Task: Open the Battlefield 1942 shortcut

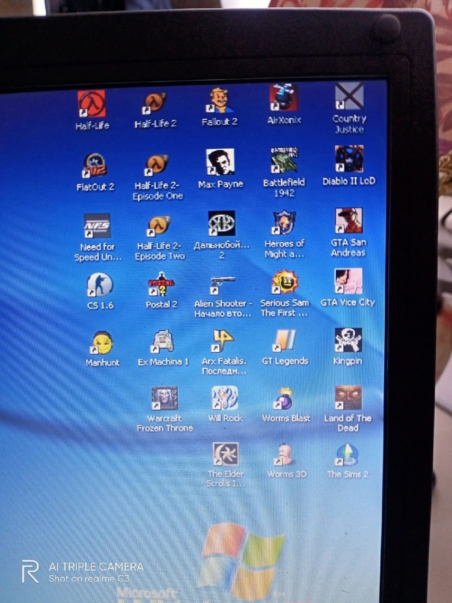Action: coord(283,160)
